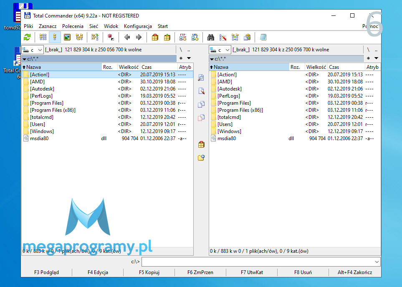Show the directory tree via toolbar icon
The image size is (402, 287).
pyautogui.click(x=79, y=38)
